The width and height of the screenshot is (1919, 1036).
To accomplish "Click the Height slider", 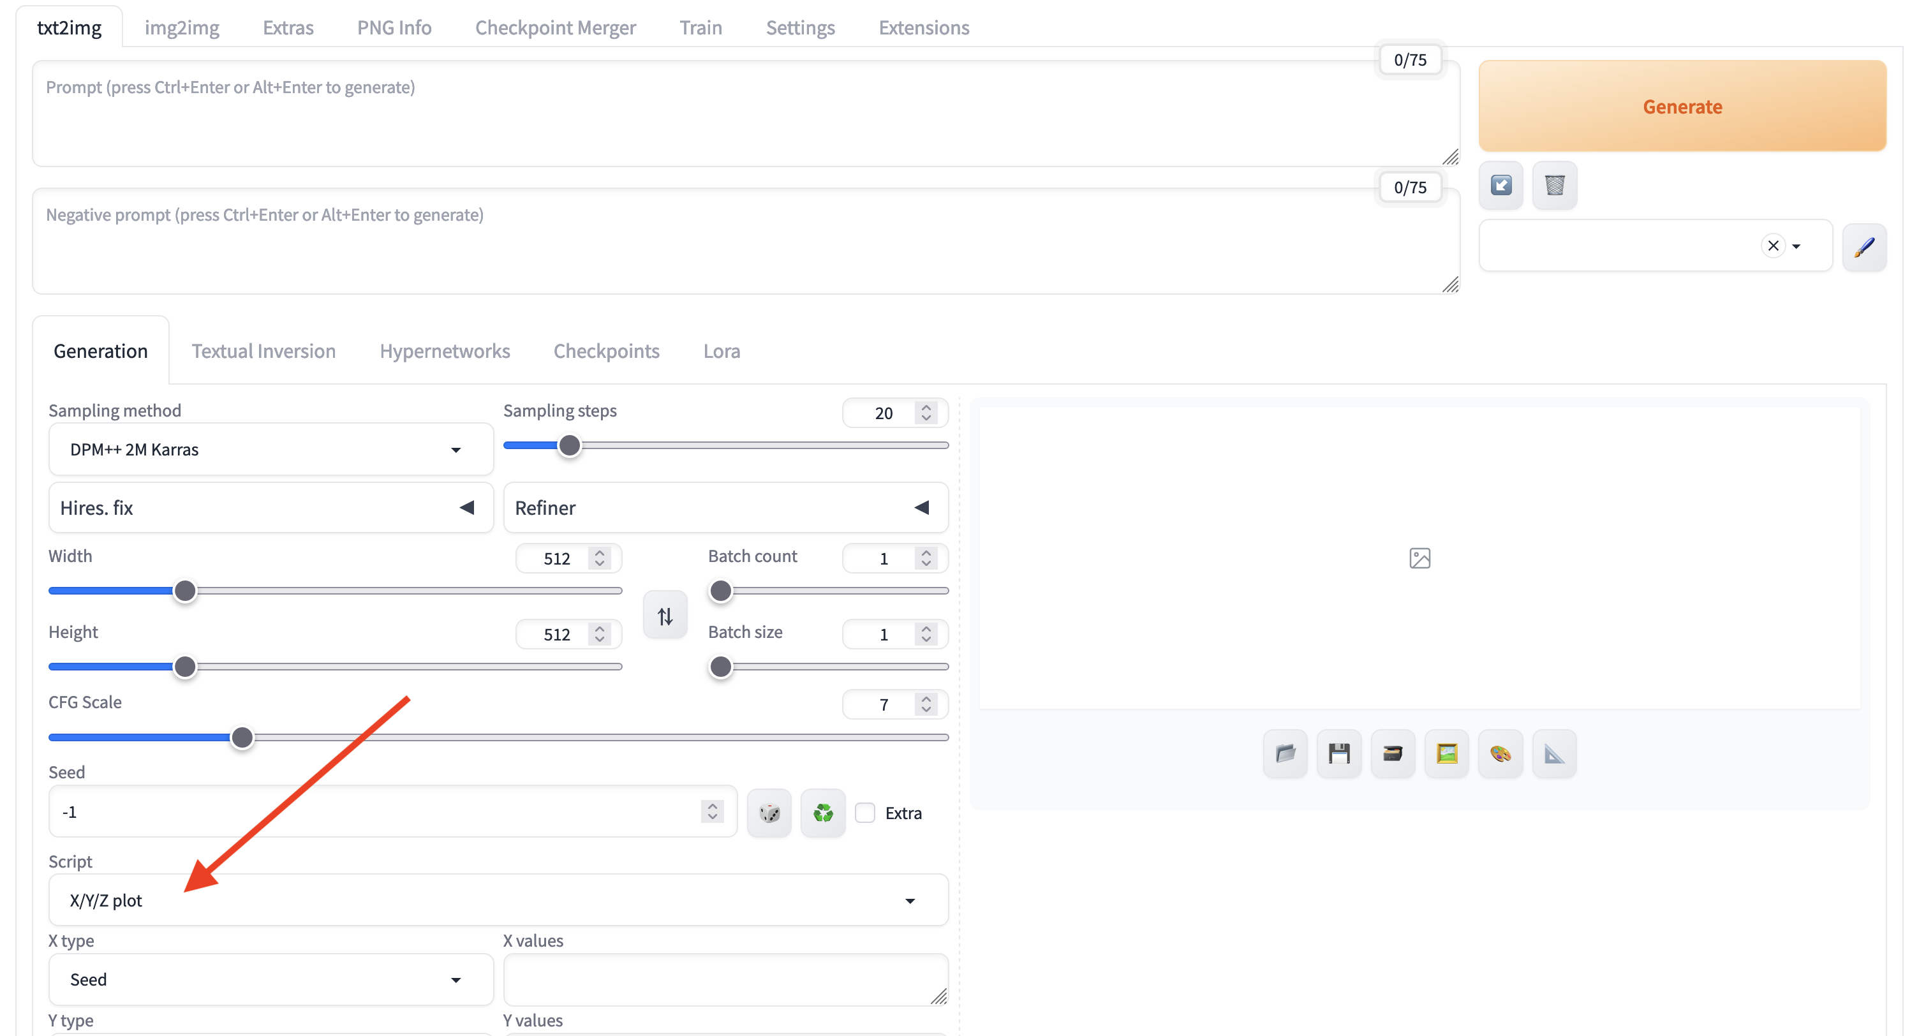I will point(335,667).
